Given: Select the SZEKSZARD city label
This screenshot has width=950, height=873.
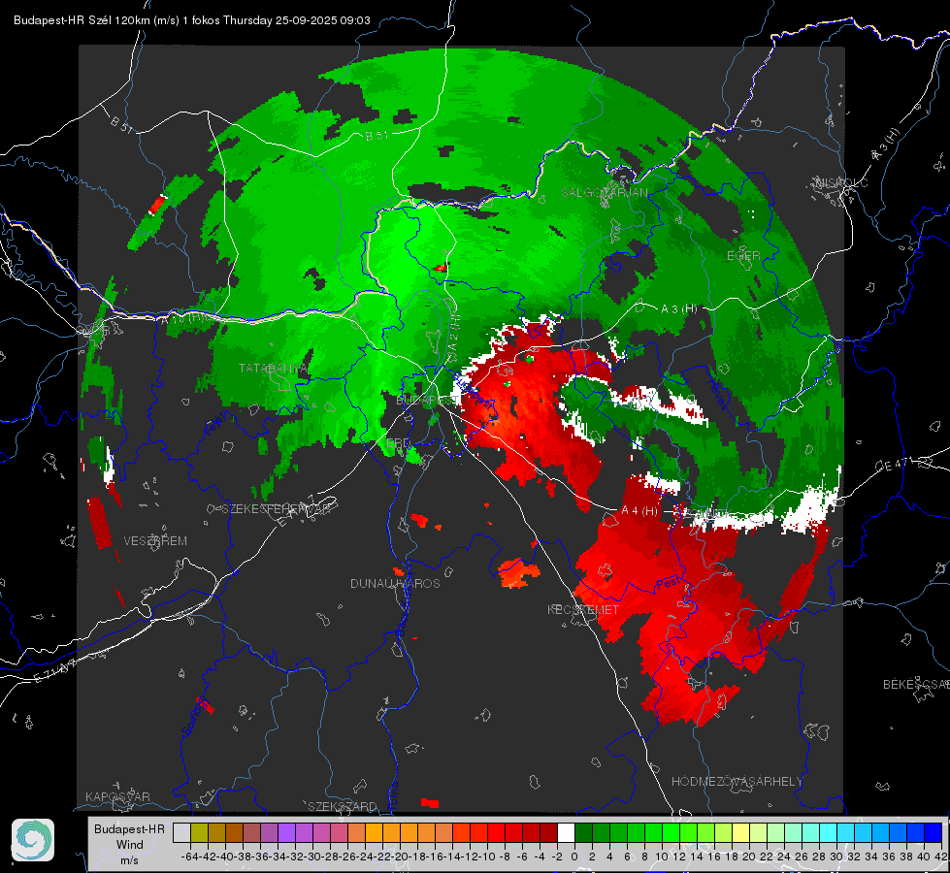Looking at the screenshot, I should click(x=343, y=806).
